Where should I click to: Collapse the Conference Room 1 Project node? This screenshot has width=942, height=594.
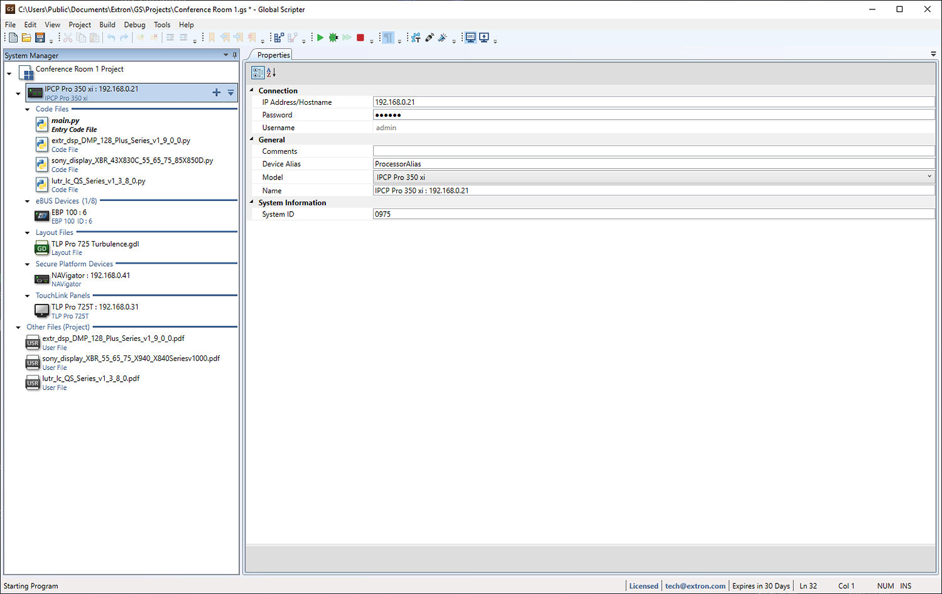click(x=9, y=73)
